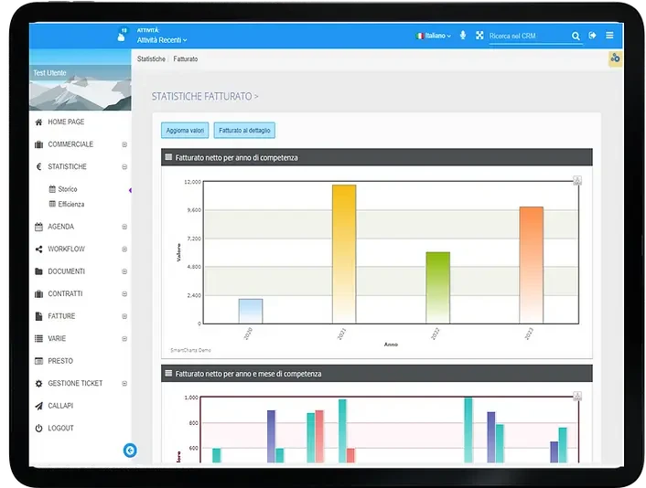The image size is (646, 488).
Task: Click grid icon of Fatturato netto per anno di competenza
Action: pos(168,157)
